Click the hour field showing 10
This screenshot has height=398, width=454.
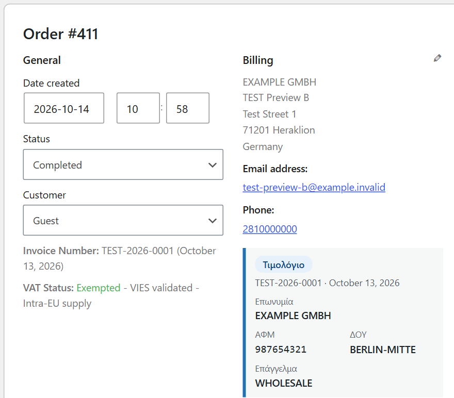click(138, 108)
